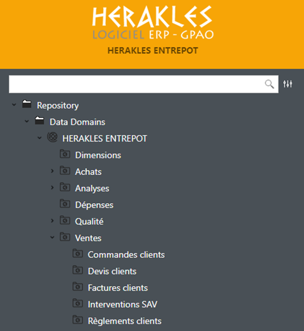Click the Dépenses folder icon
304x331 pixels.
65,204
